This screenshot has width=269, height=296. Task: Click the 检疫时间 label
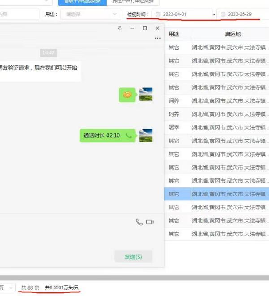pyautogui.click(x=138, y=14)
